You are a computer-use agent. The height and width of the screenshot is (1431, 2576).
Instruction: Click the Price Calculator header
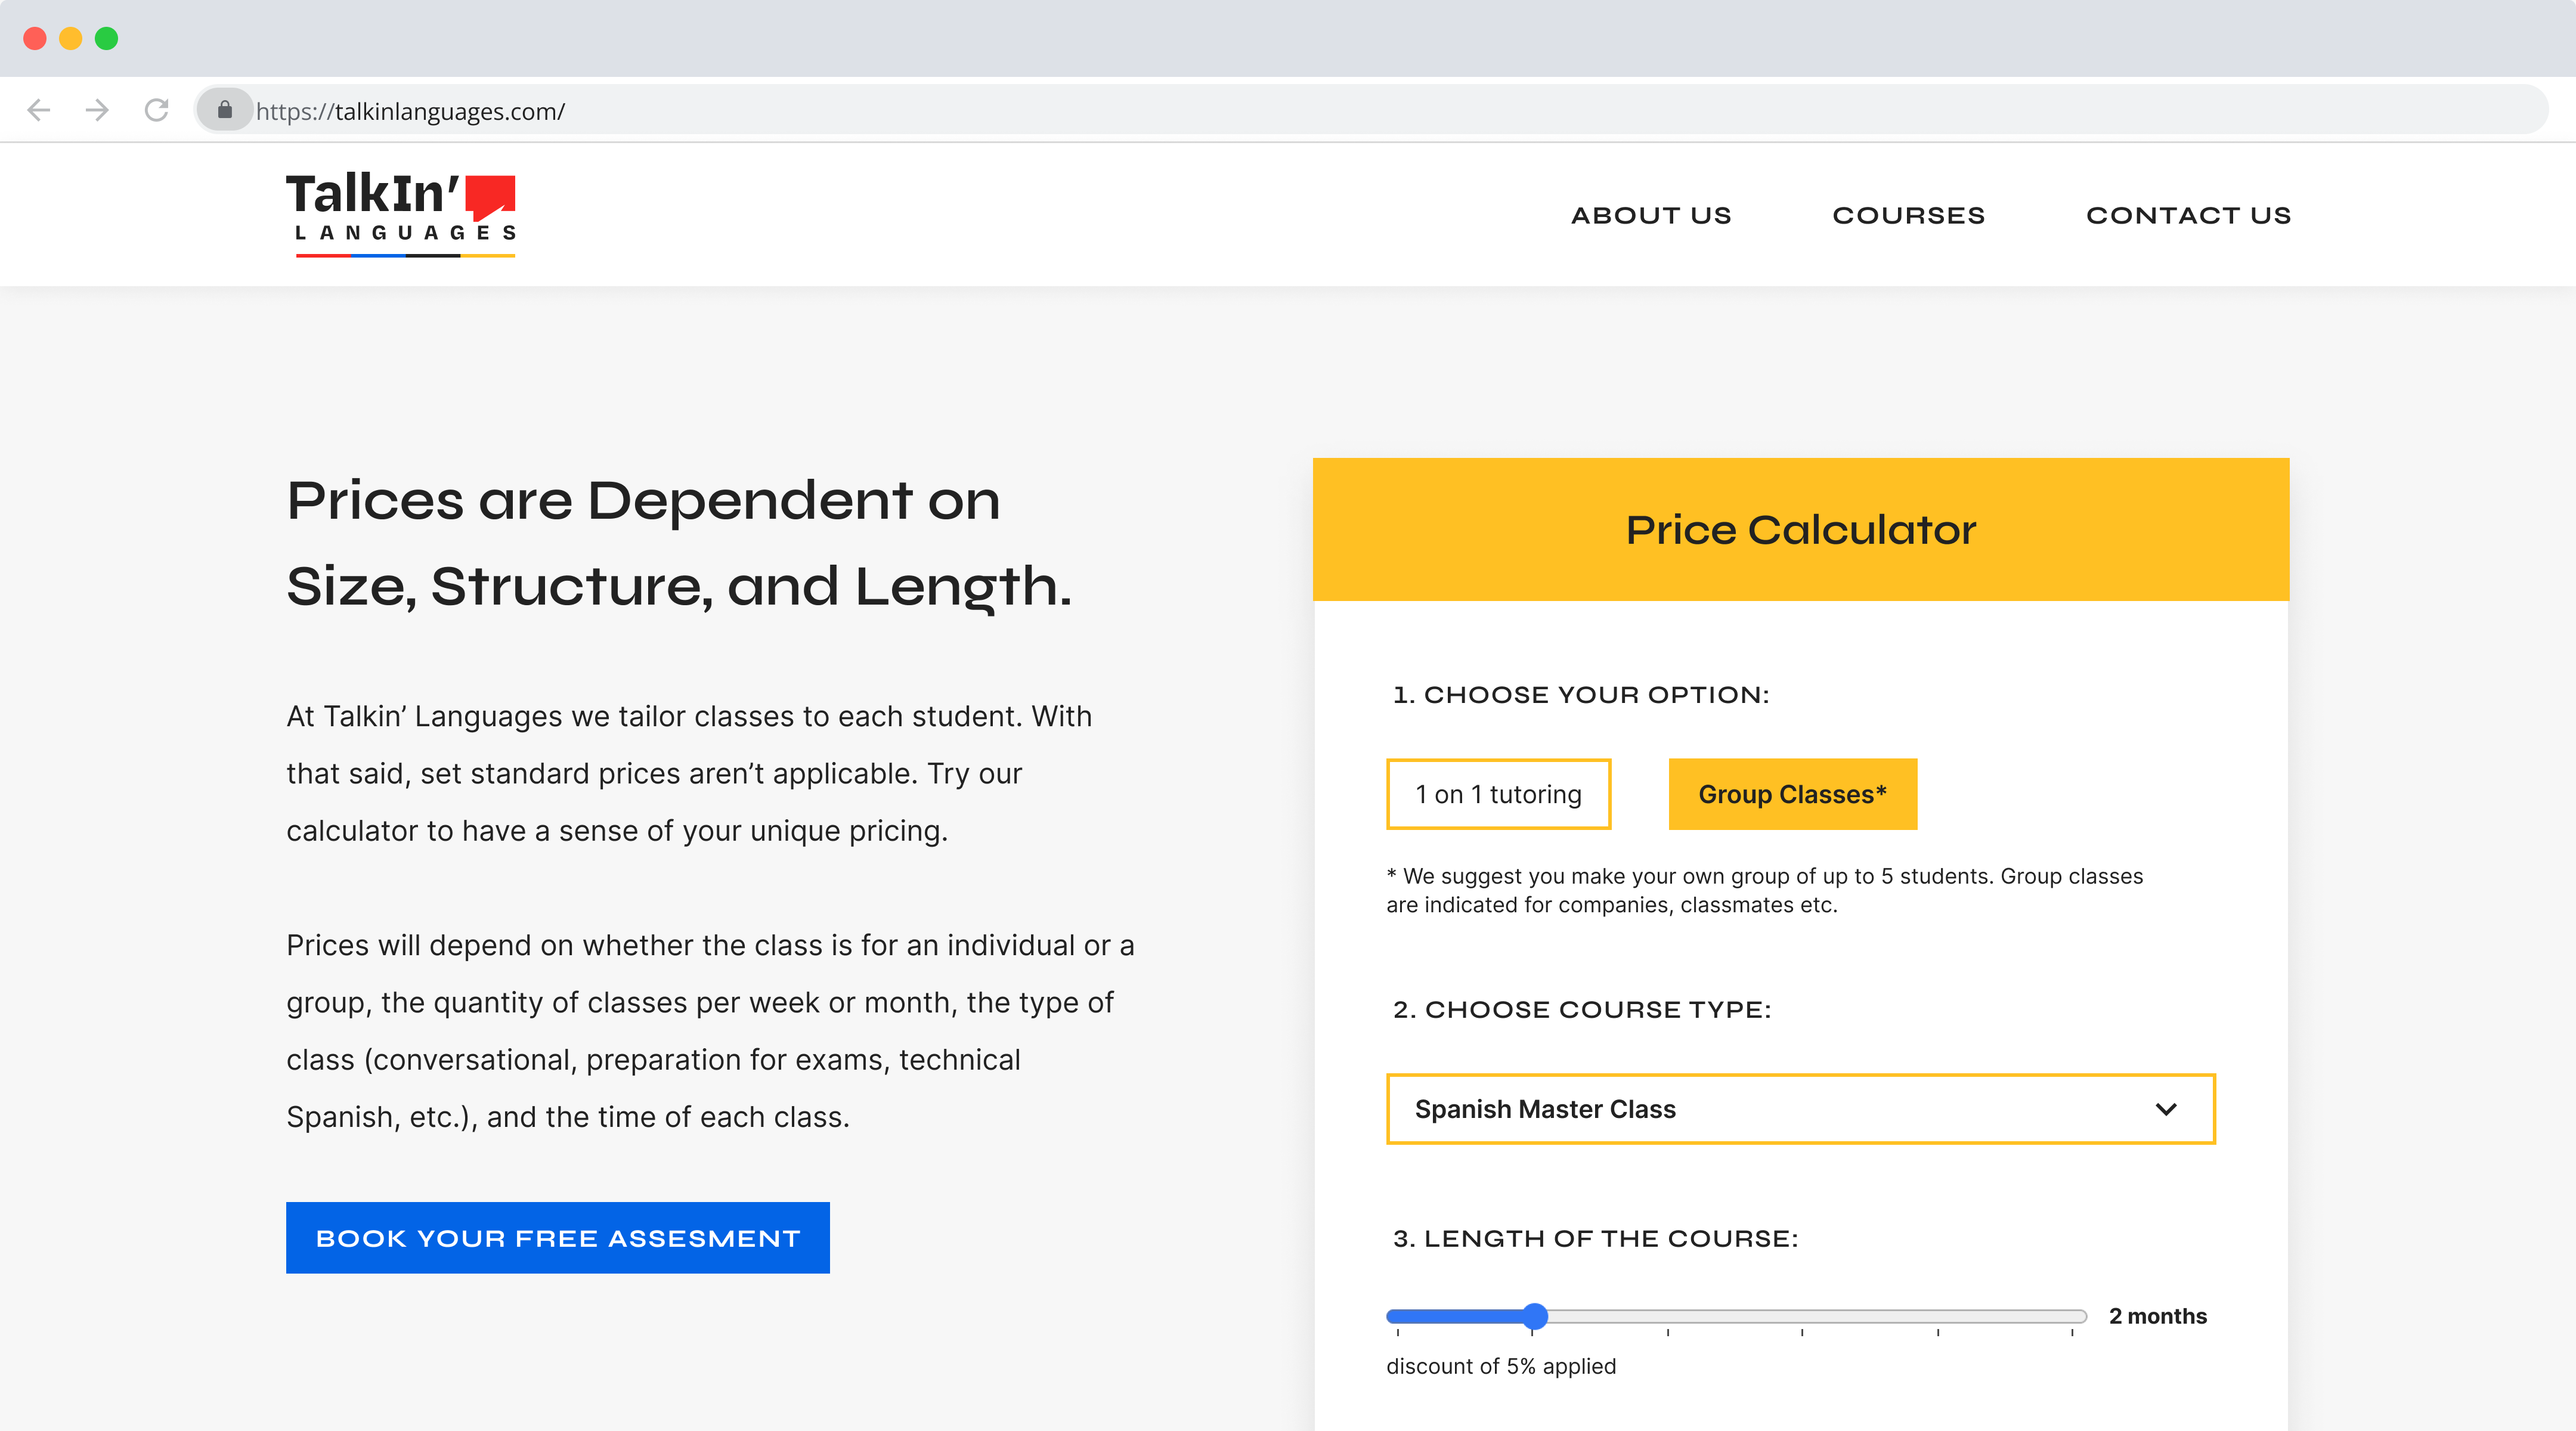(x=1800, y=529)
